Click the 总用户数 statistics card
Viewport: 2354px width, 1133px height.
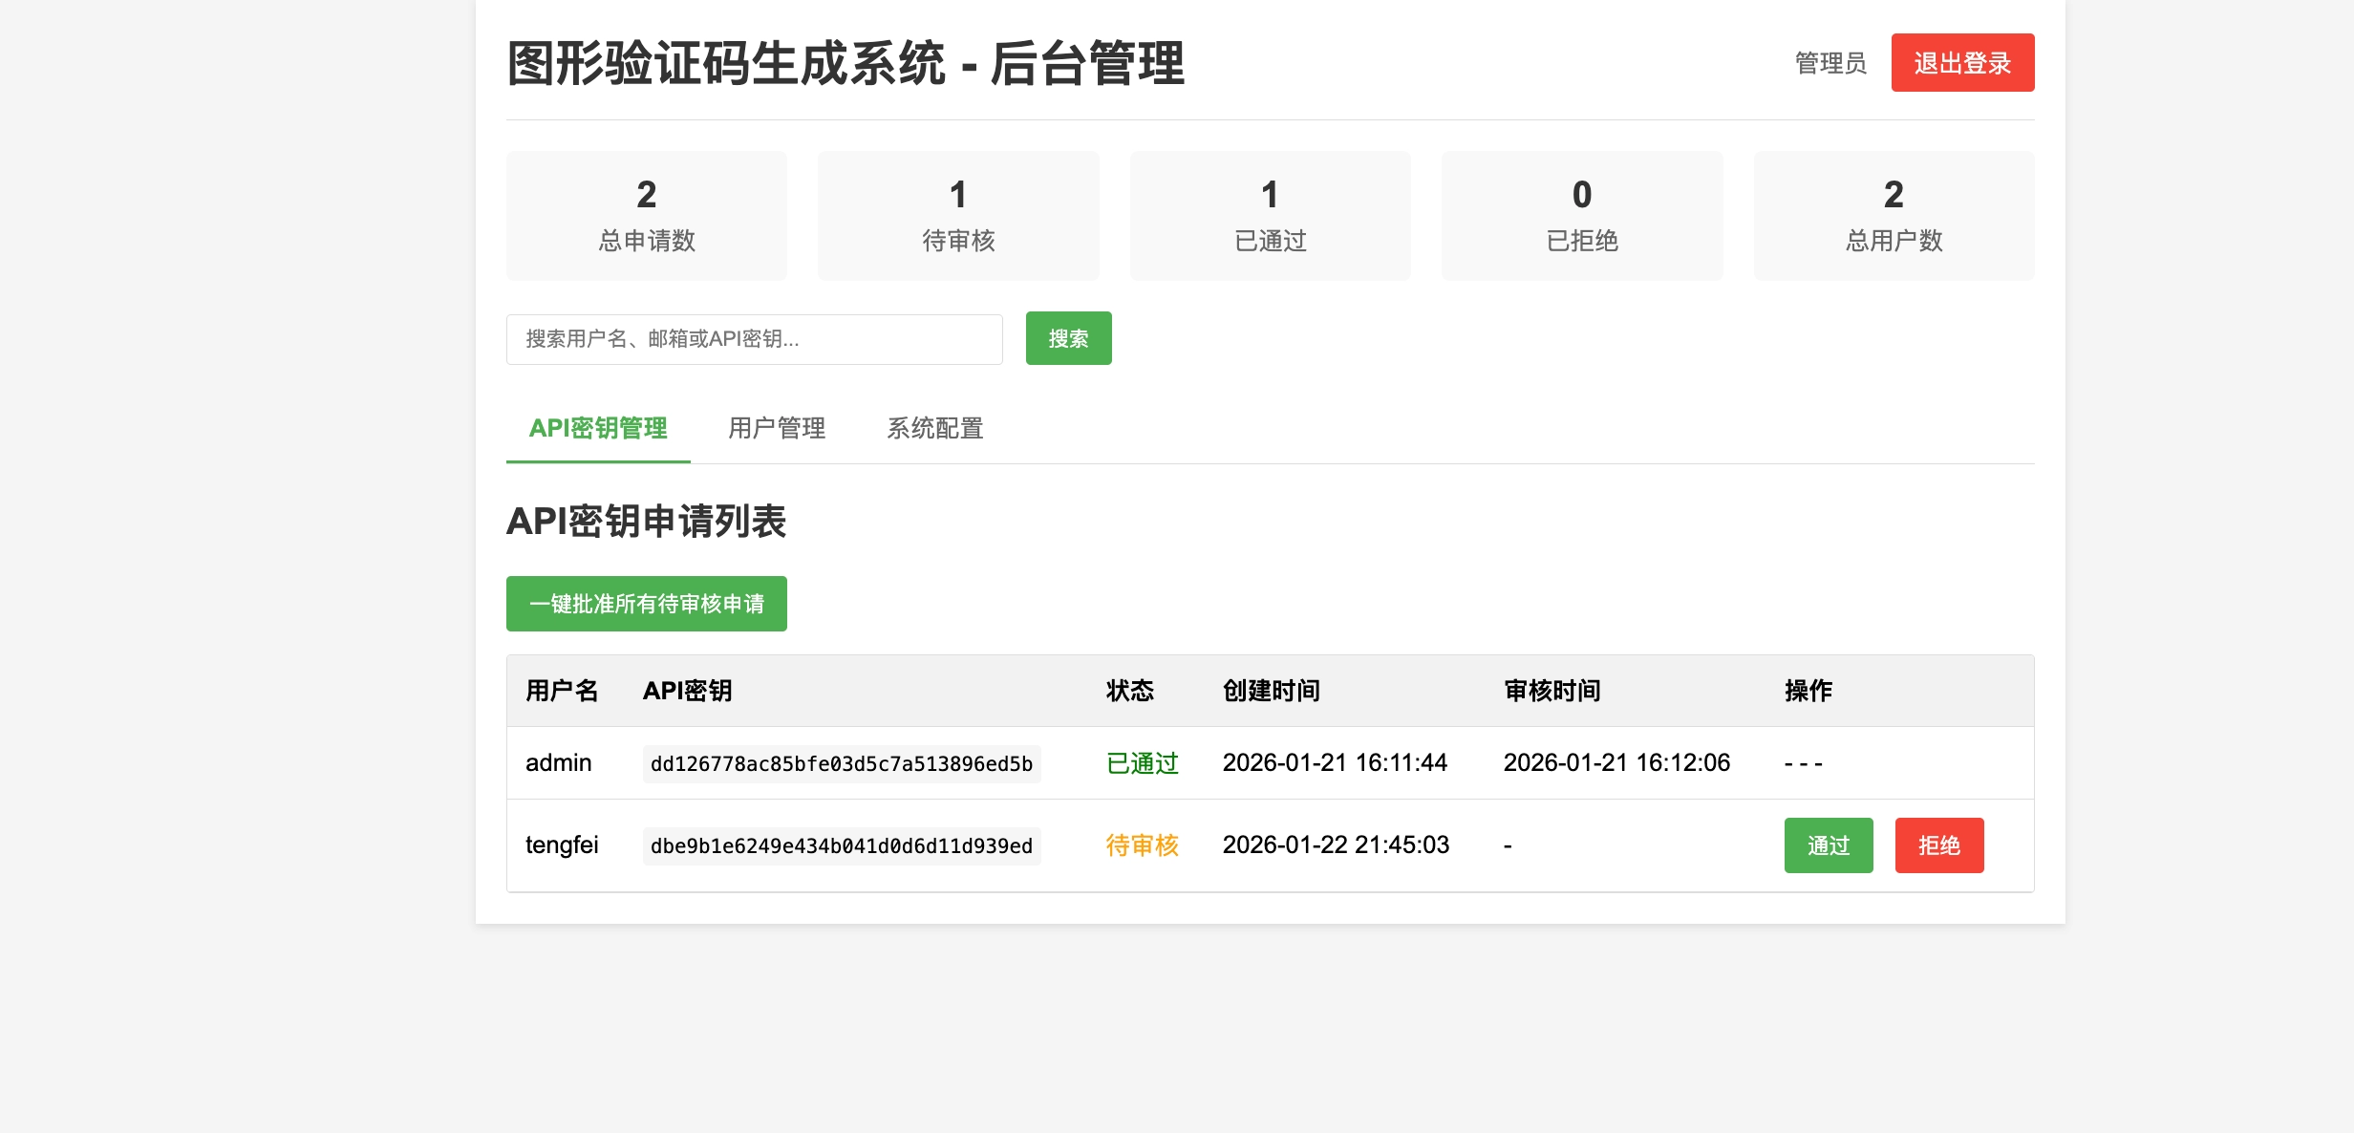click(x=1894, y=216)
